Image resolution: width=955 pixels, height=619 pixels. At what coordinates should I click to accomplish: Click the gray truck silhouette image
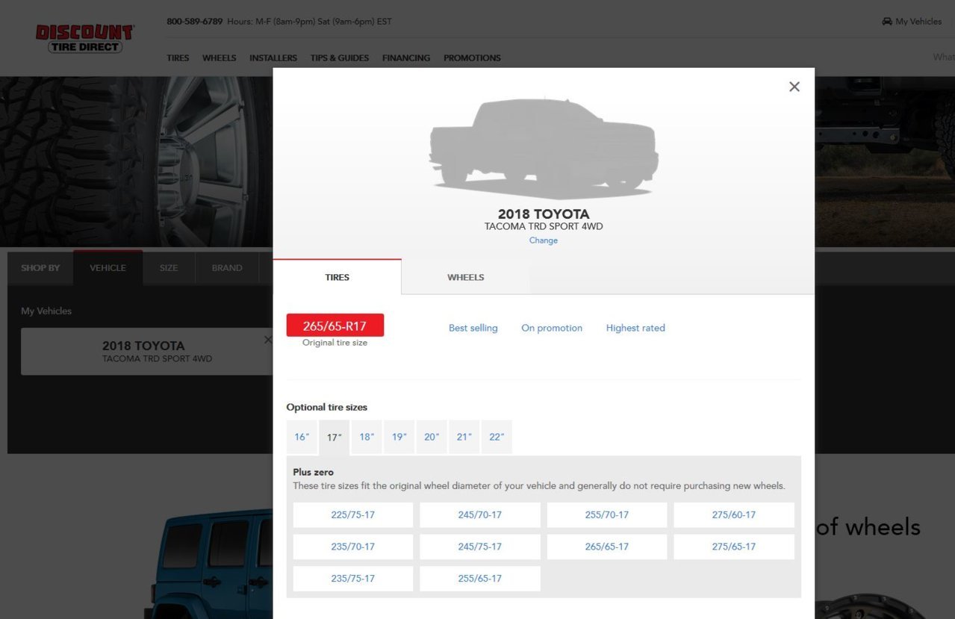click(544, 147)
